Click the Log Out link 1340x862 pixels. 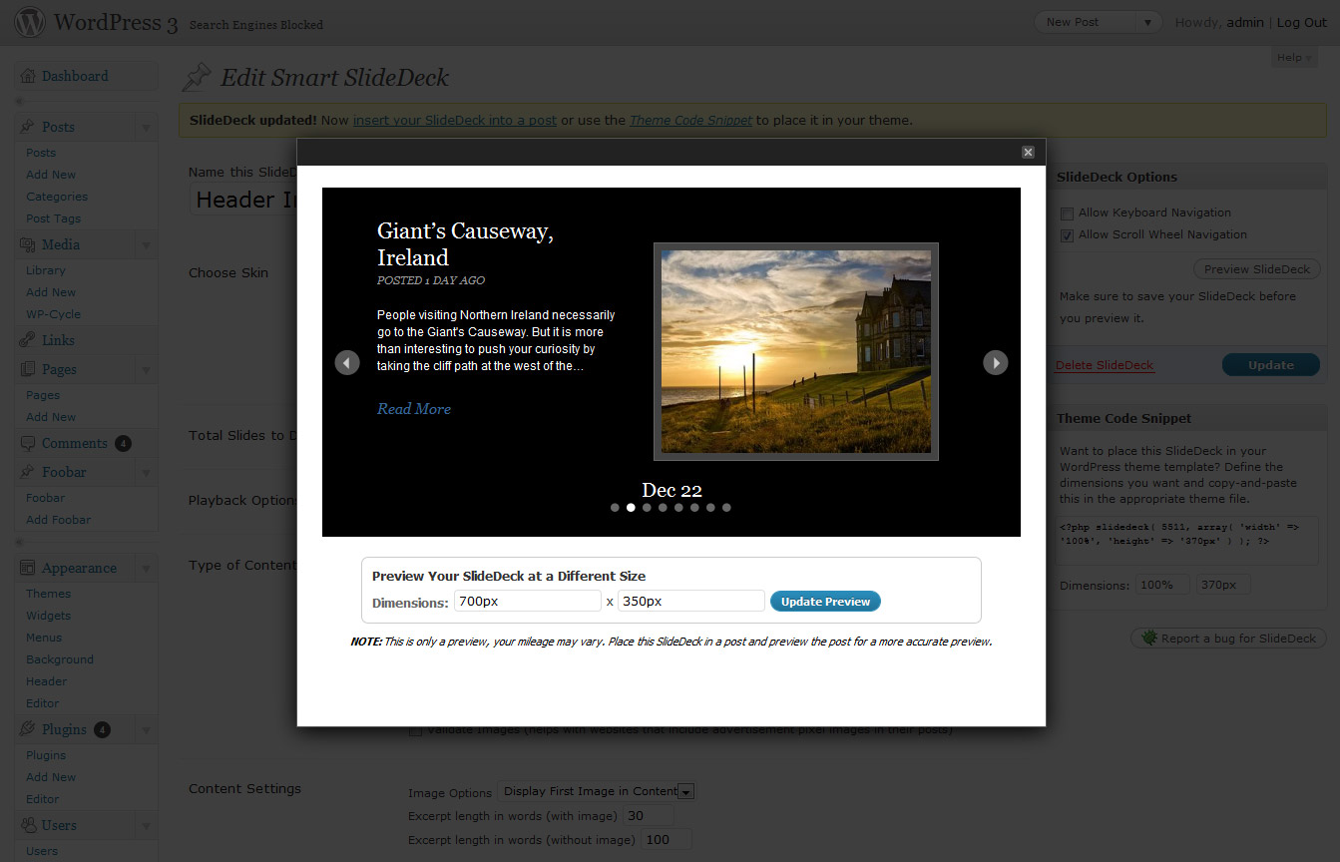pyautogui.click(x=1302, y=22)
